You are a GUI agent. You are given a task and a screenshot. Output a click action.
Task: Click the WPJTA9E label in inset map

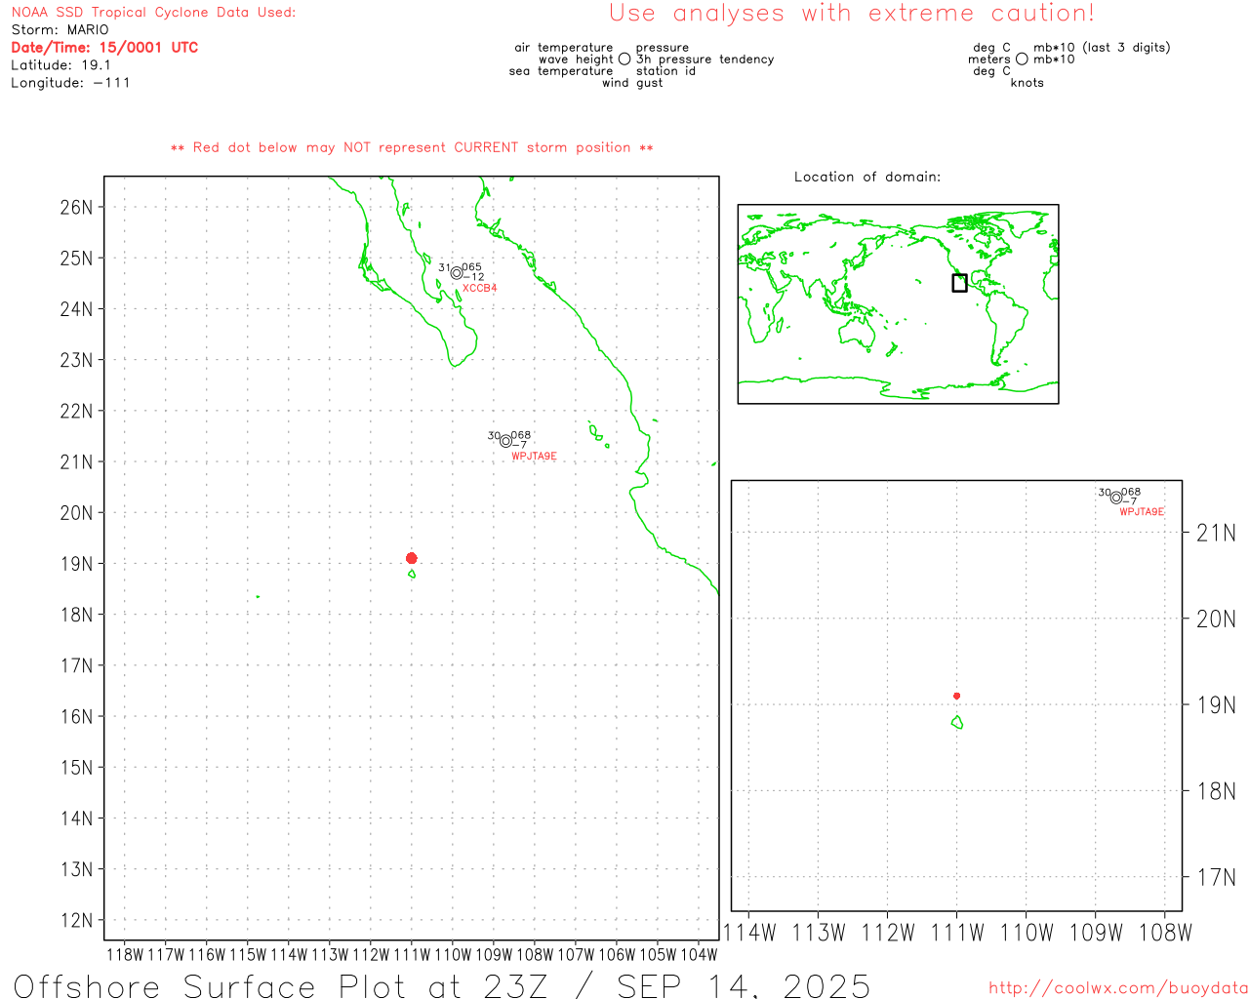point(1142,512)
